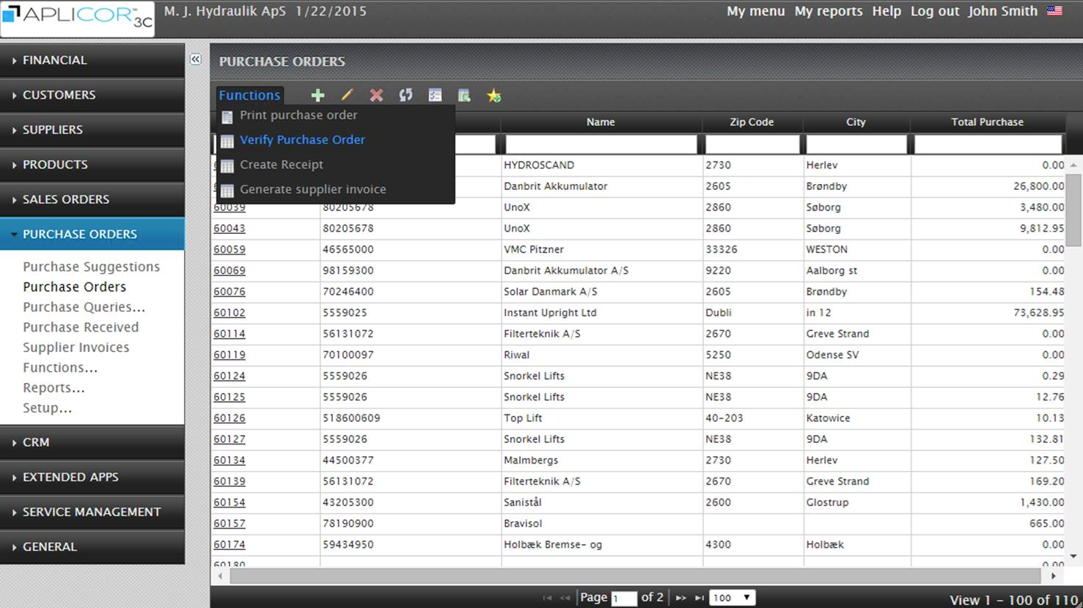The height and width of the screenshot is (608, 1083).
Task: Go to next page arrow icon
Action: [x=680, y=598]
